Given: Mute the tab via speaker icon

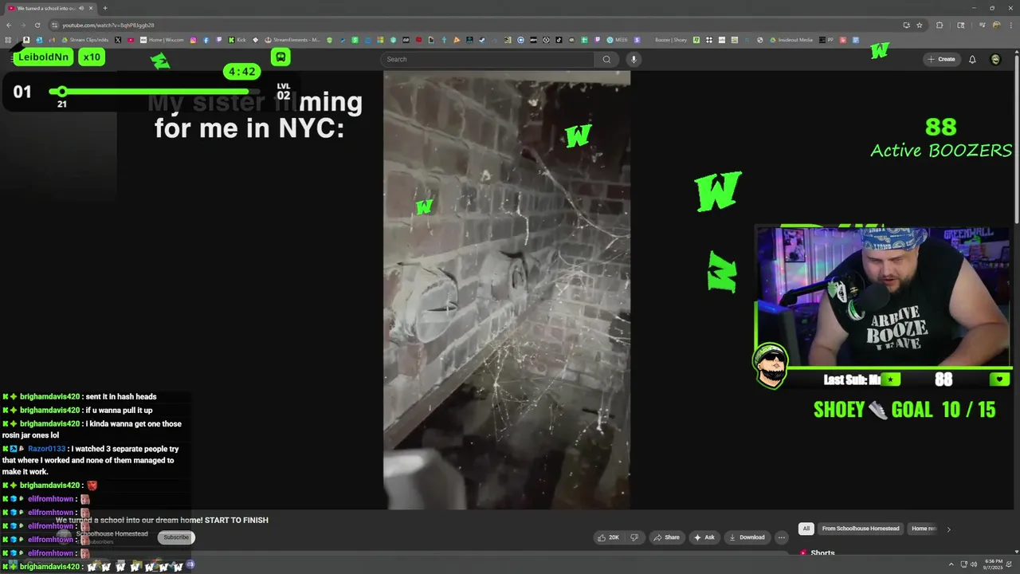Looking at the screenshot, I should pyautogui.click(x=81, y=8).
